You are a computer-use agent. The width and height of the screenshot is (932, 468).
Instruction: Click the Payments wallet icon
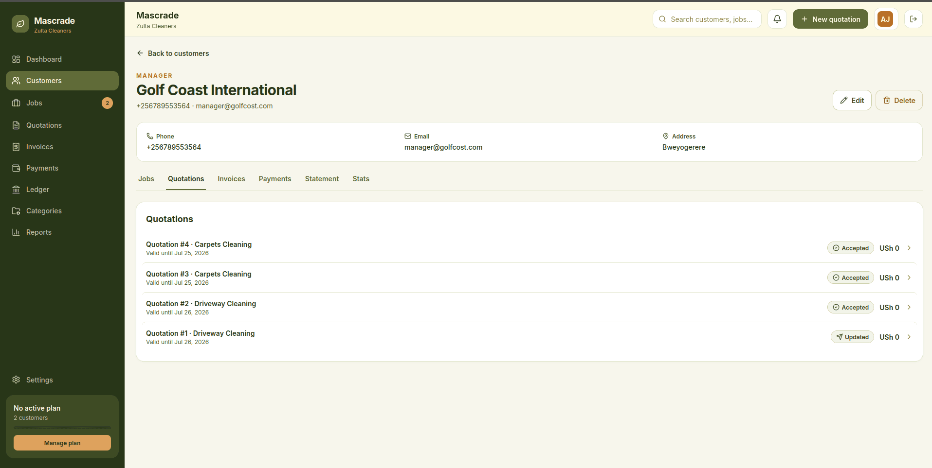tap(16, 168)
